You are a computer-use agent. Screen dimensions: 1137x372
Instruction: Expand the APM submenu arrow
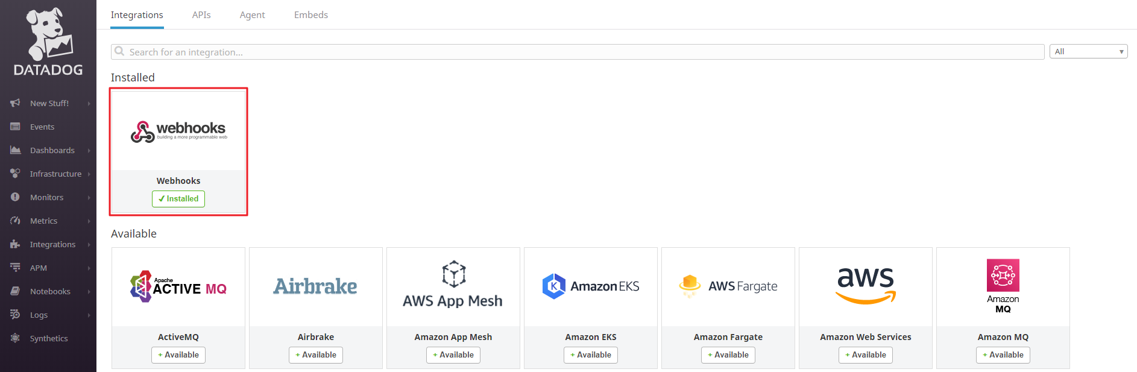coord(89,268)
